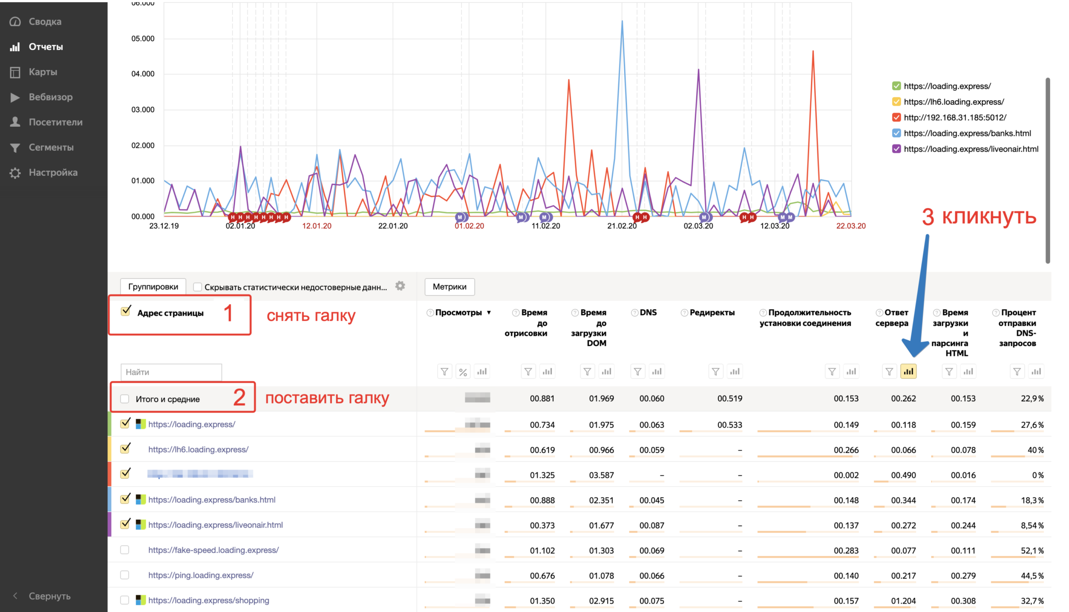Toggle green legend swatch for https://loading.express/
The image size is (1069, 612).
tap(896, 86)
